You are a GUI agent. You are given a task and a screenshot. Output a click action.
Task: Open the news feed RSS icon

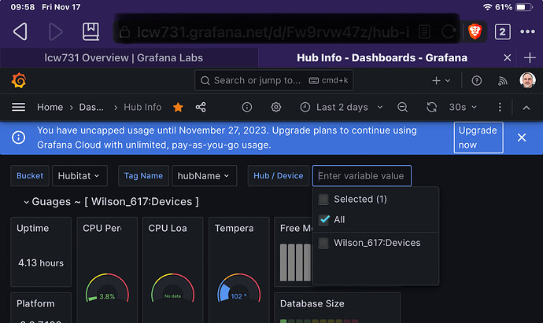[x=502, y=81]
